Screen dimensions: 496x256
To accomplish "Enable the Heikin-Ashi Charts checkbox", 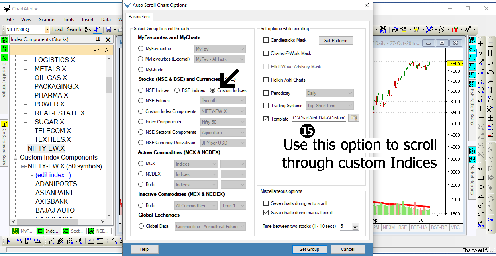I will 266,80.
